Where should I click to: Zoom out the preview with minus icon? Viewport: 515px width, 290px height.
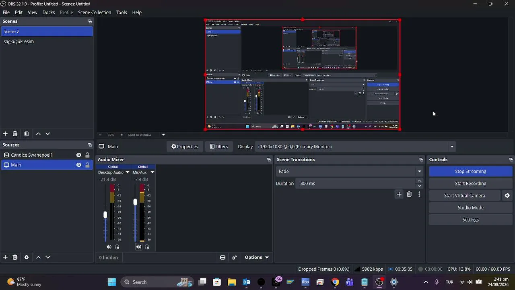point(100,135)
